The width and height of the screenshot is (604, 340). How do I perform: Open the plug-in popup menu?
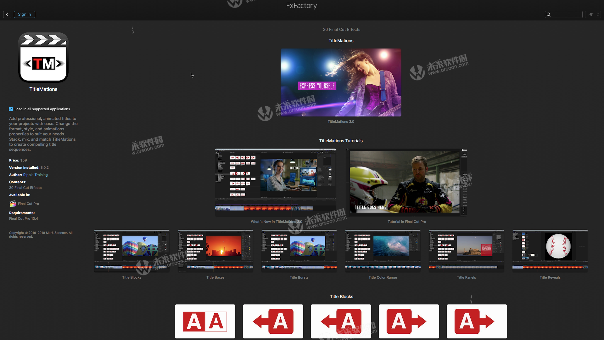(593, 14)
